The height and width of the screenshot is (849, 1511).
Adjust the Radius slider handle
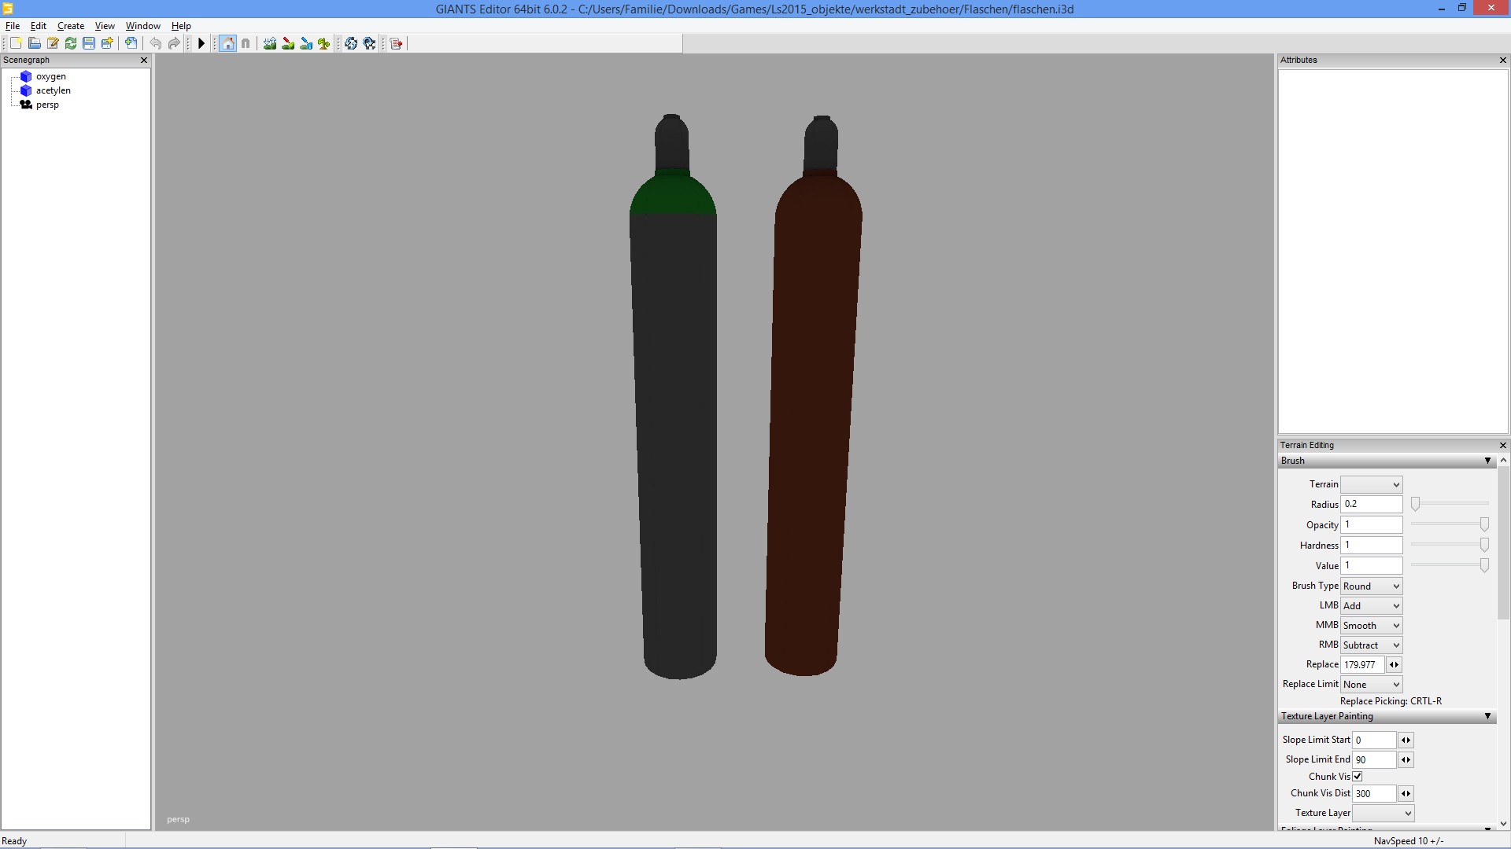1415,504
